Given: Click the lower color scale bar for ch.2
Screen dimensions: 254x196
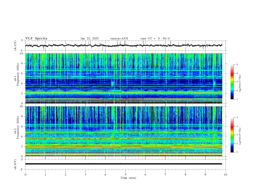Looking at the screenshot, I should point(232,135).
